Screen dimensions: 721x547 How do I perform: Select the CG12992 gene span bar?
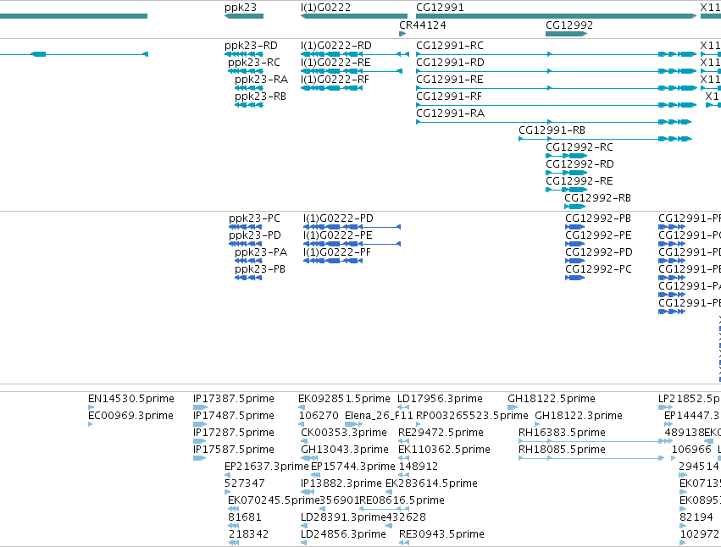click(567, 34)
